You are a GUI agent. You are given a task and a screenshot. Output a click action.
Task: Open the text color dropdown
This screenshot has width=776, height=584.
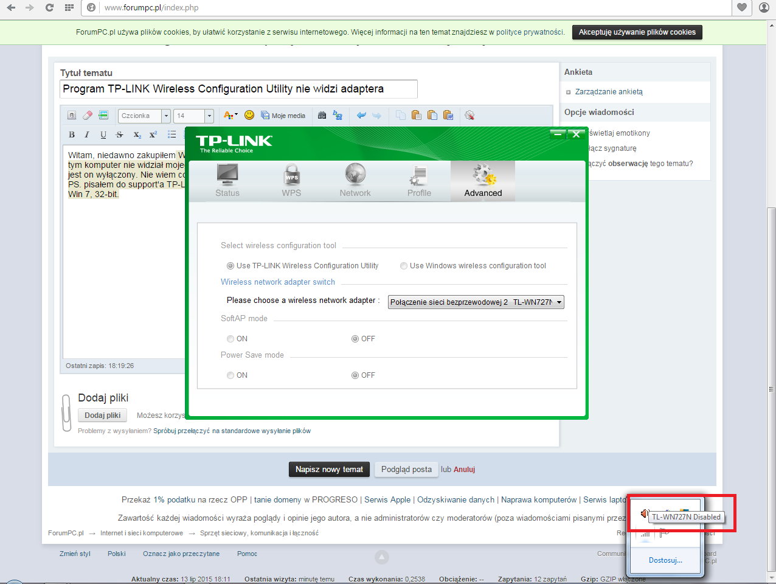point(230,116)
